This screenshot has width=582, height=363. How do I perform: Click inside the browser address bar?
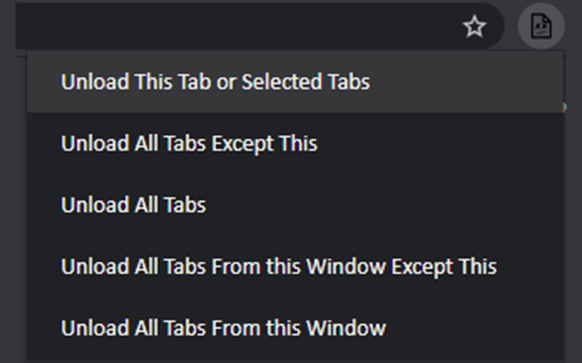pyautogui.click(x=227, y=26)
